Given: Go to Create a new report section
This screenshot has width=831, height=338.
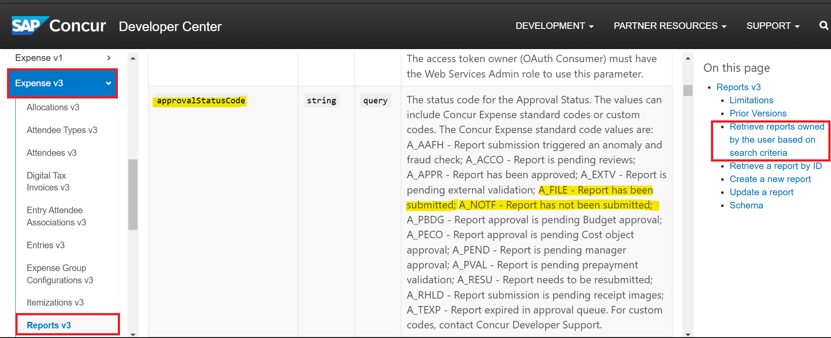Looking at the screenshot, I should 770,179.
